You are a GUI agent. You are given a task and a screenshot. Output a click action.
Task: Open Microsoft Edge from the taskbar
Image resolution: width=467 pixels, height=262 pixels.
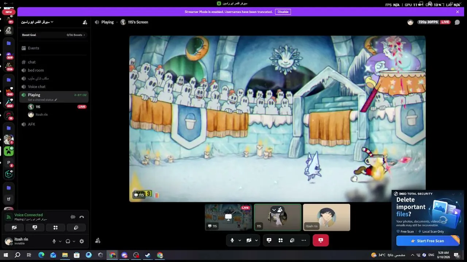[x=41, y=255]
